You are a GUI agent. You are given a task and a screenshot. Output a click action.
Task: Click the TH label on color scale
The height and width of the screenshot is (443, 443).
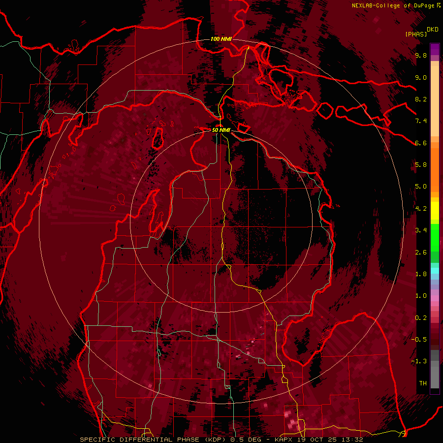(423, 383)
